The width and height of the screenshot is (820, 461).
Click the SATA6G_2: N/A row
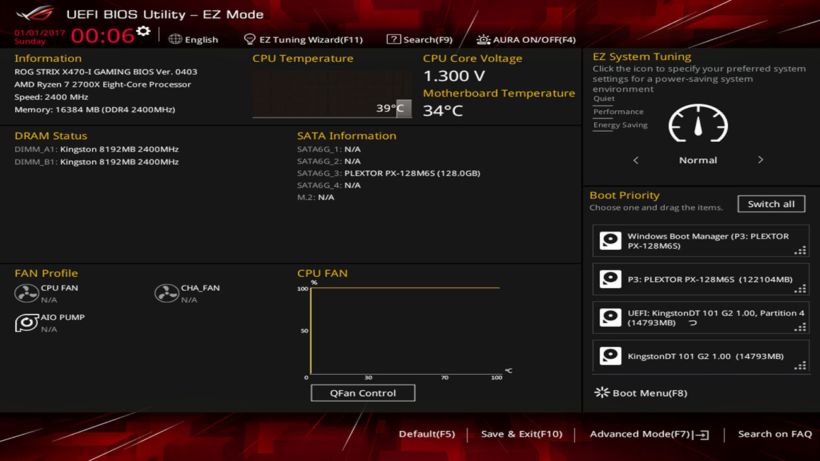(x=329, y=161)
